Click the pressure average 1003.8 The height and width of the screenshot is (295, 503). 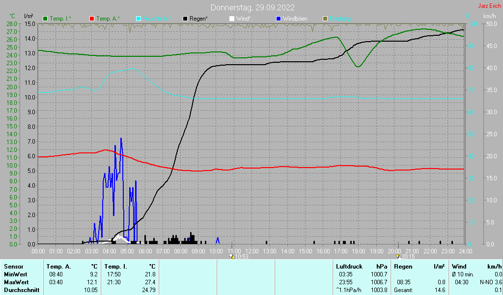(380, 290)
